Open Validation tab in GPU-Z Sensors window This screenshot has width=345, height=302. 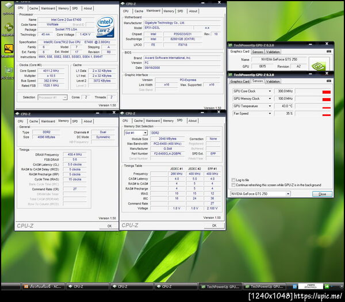273,82
